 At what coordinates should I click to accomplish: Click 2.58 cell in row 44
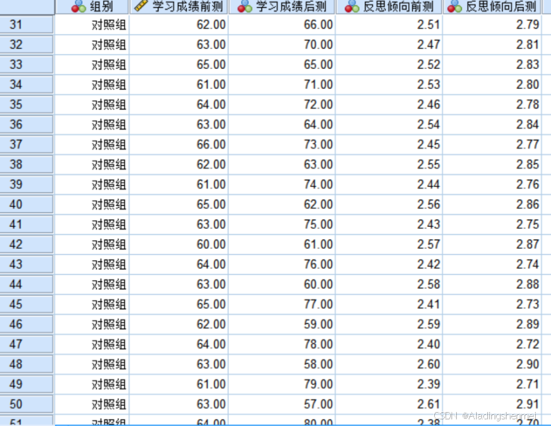tap(390, 285)
